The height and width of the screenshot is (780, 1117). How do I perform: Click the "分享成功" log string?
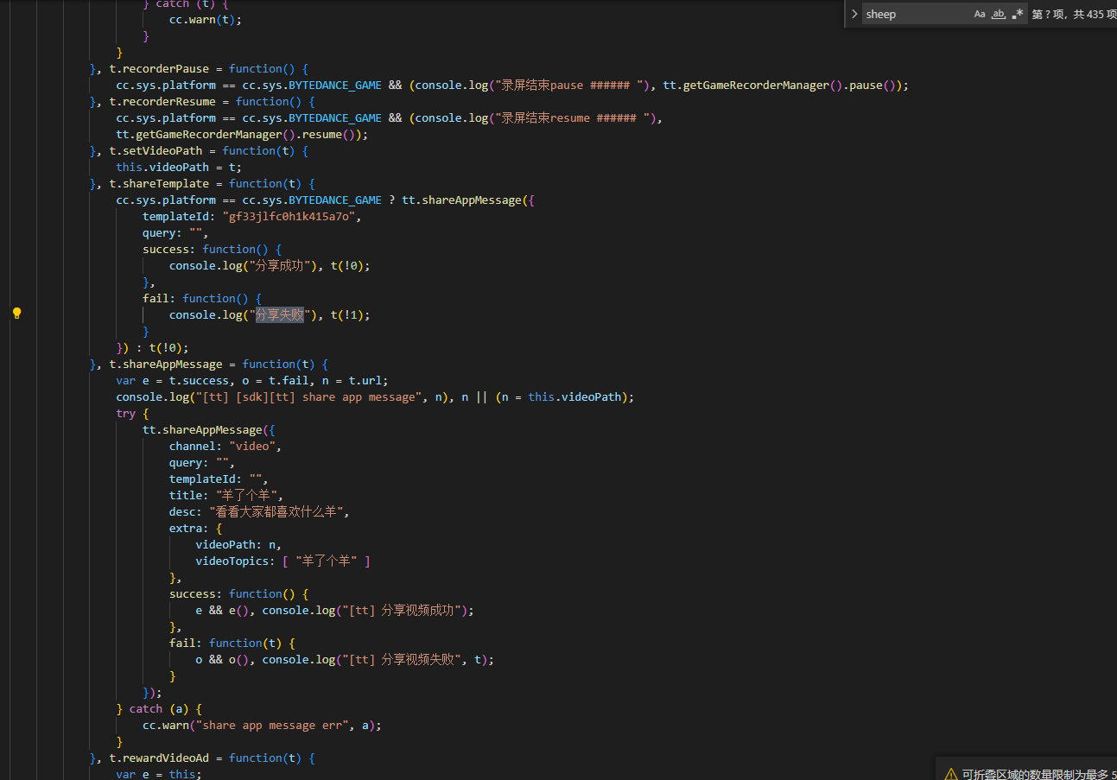pos(280,266)
